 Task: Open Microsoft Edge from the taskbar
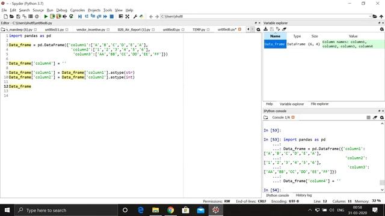coord(140,210)
